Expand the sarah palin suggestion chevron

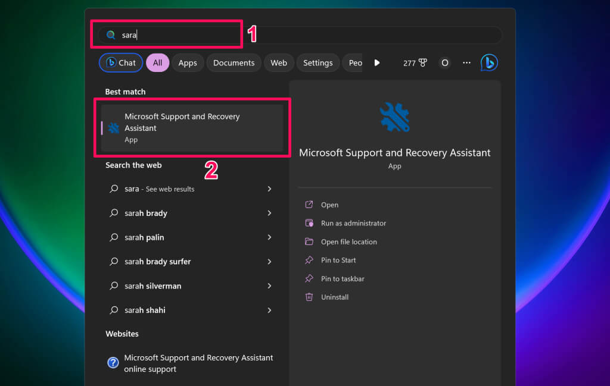[269, 237]
